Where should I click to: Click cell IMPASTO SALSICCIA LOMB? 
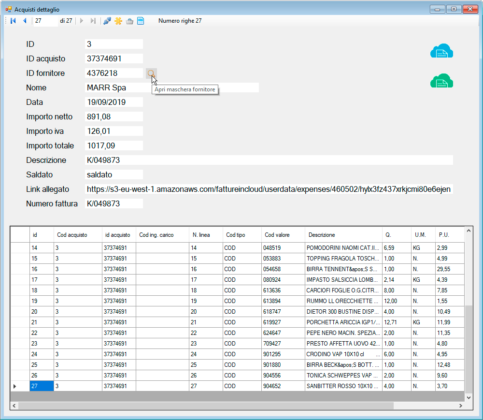[x=343, y=280]
